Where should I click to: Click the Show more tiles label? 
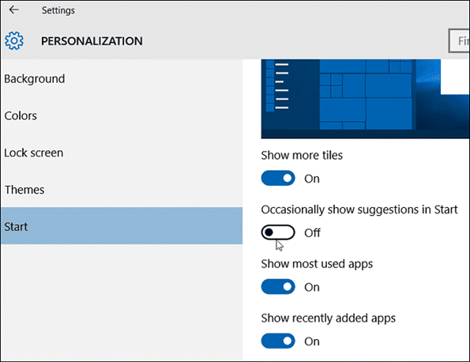tap(302, 156)
